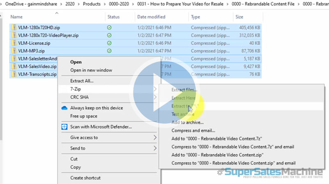Choose Extract All from context menu
Image resolution: width=329 pixels, height=184 pixels.
point(82,81)
